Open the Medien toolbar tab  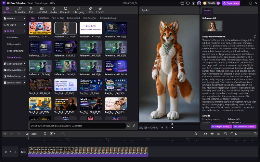(x=7, y=10)
